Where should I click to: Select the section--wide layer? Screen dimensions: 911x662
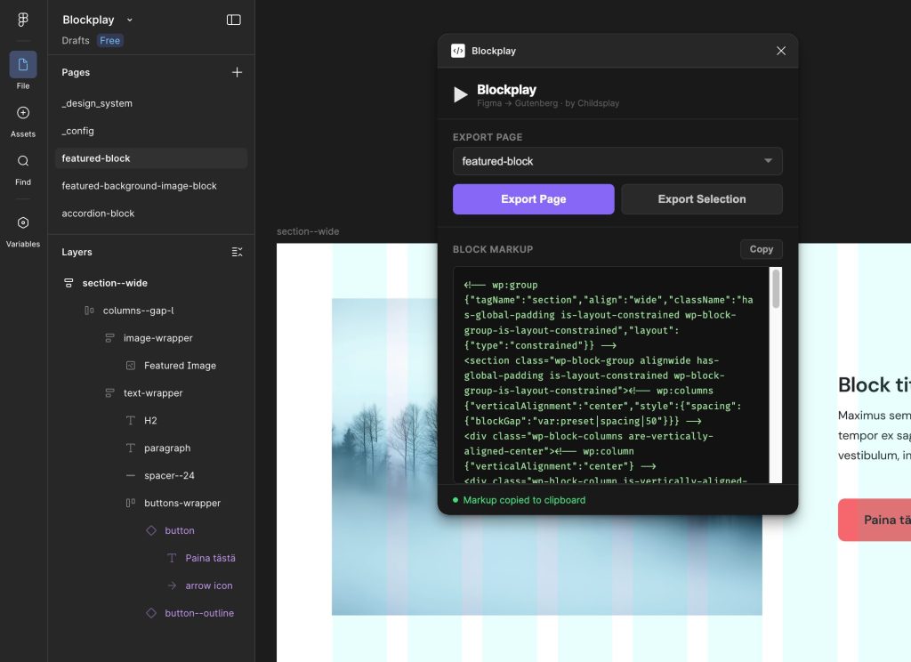115,283
